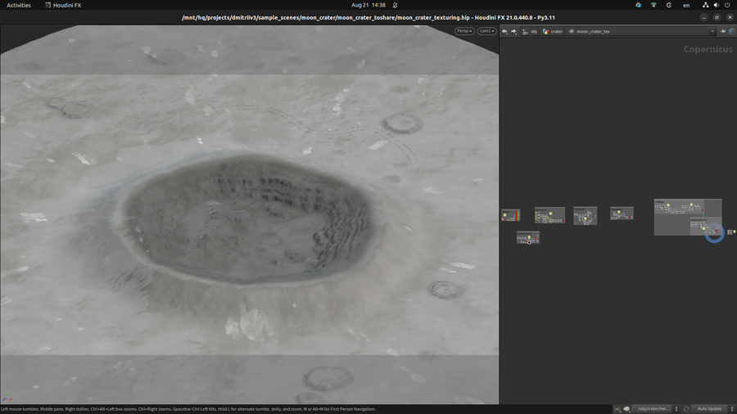Click the refresh icon beside Auto Update
The image size is (737, 414).
[685, 408]
